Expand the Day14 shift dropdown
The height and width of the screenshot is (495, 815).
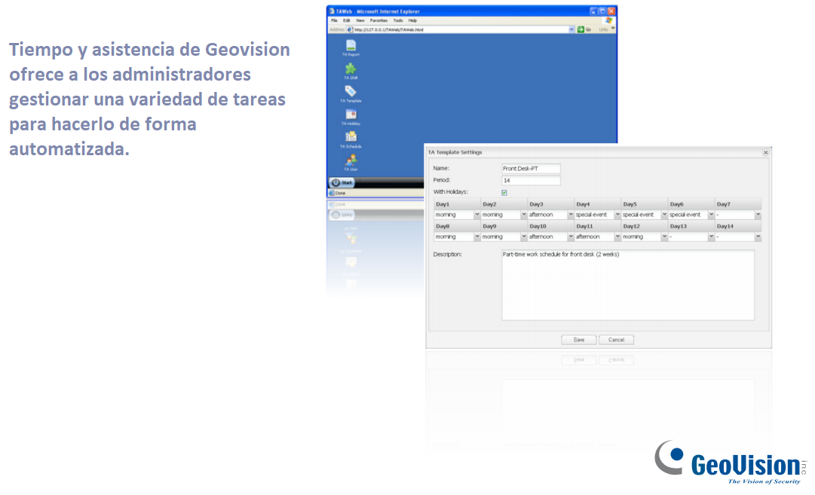pos(758,237)
